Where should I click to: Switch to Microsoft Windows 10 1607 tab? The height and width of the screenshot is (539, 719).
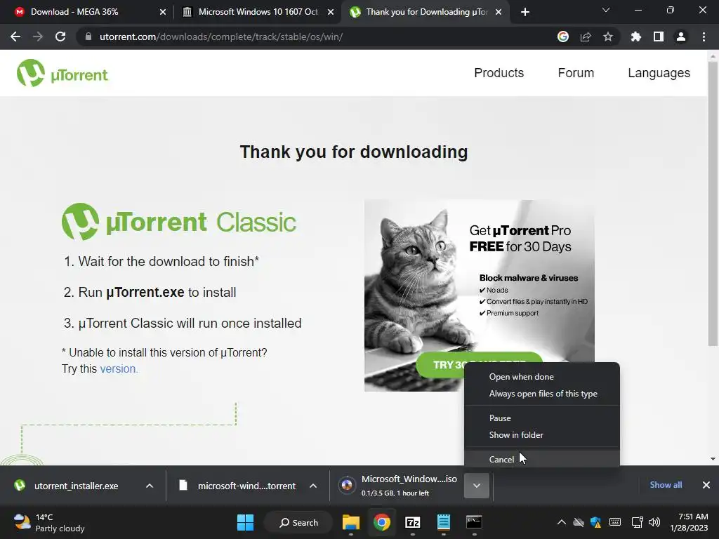pyautogui.click(x=258, y=12)
